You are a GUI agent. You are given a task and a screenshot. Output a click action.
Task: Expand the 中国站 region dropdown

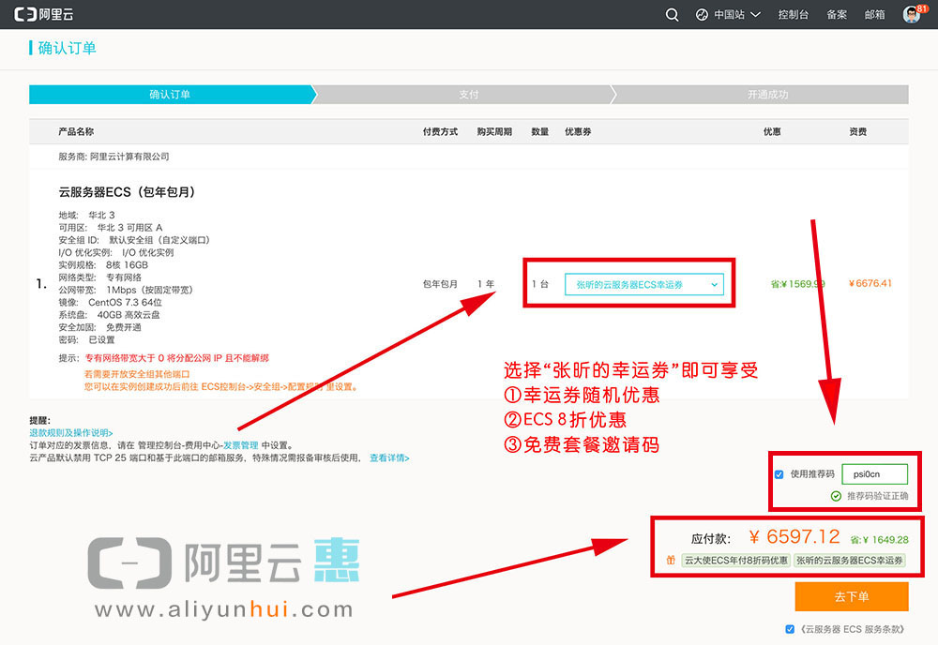click(736, 14)
